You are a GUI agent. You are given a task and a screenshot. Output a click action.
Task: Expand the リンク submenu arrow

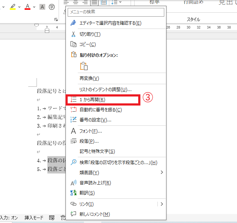pyautogui.click(x=162, y=204)
